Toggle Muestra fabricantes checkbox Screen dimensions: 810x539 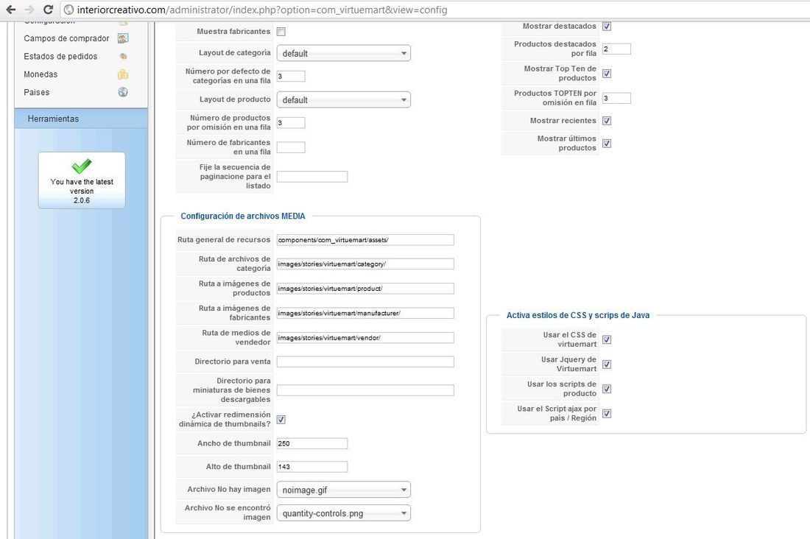(281, 32)
